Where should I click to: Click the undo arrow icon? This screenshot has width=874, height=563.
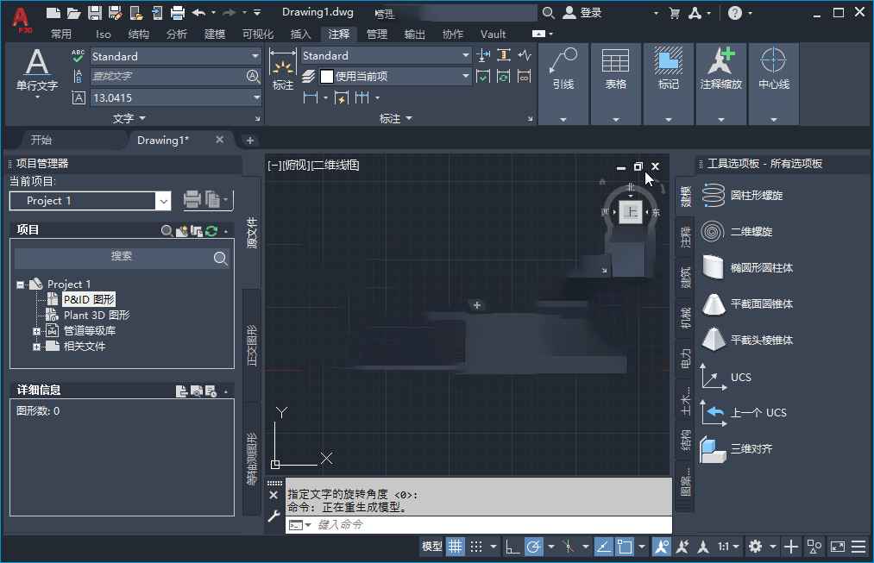[x=198, y=13]
